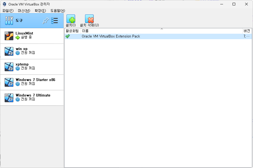Click the Install (설치) extension pack icon
Screen dimensions: 253x168
click(x=71, y=19)
